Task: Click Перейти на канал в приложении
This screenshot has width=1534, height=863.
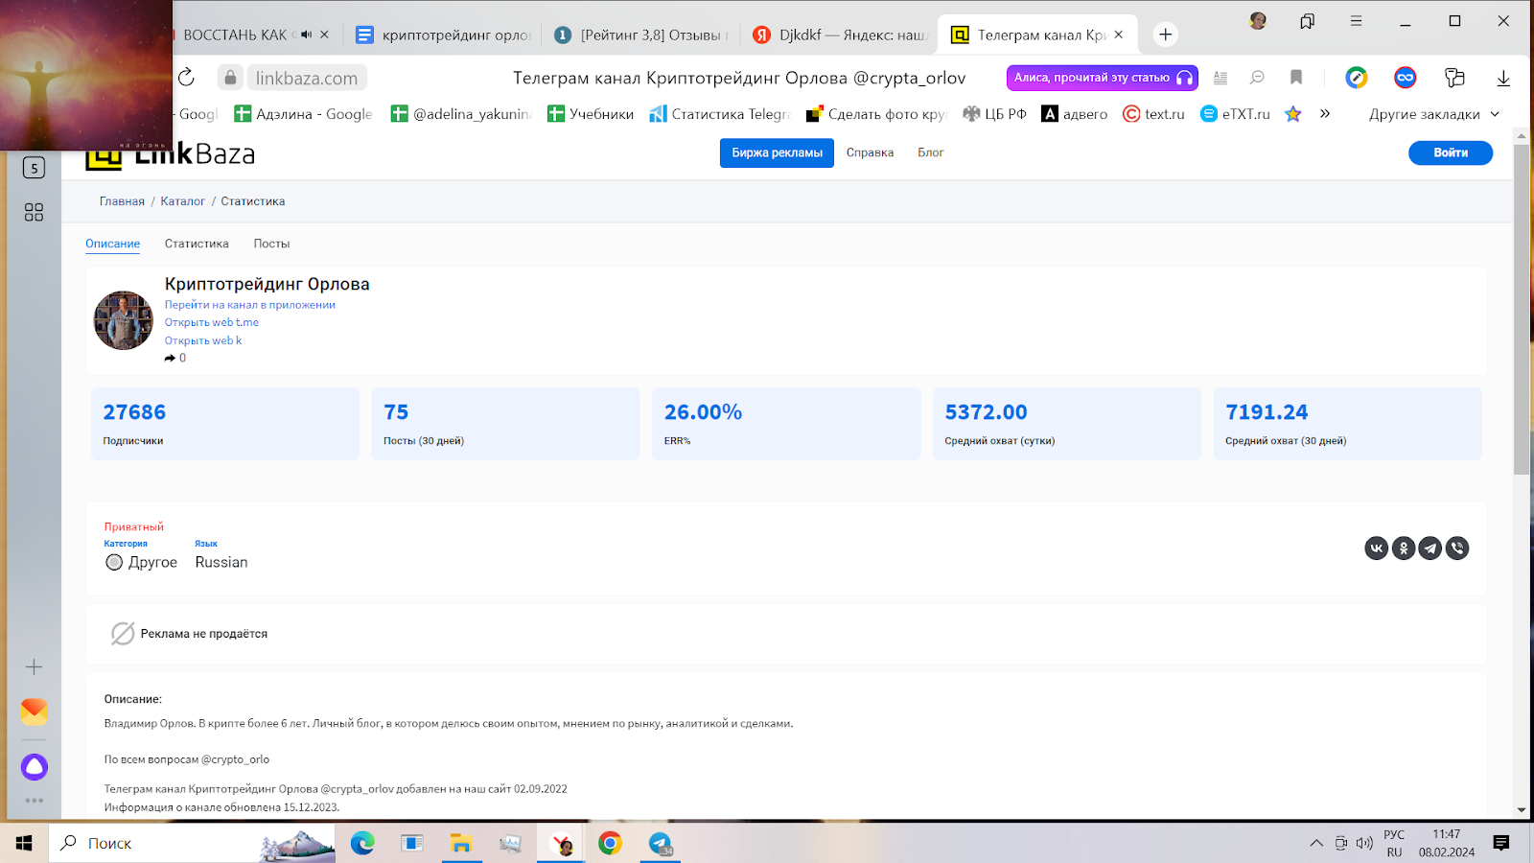Action: (249, 305)
